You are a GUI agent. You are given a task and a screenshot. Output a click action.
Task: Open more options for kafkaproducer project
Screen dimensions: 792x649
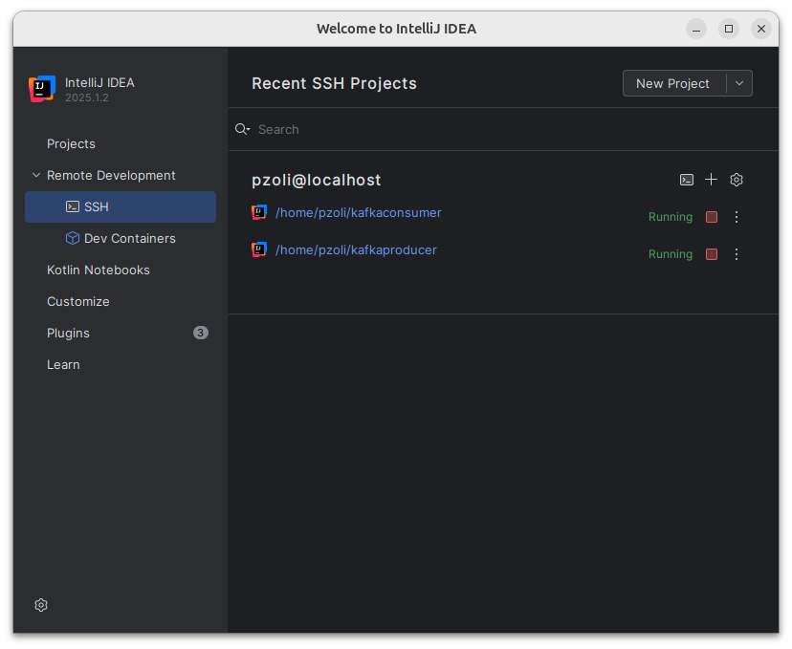click(x=737, y=254)
